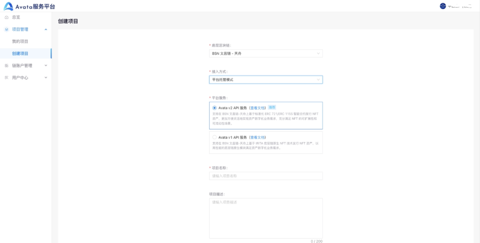Focus the 项目描述 text area
The height and width of the screenshot is (243, 480).
pyautogui.click(x=266, y=218)
